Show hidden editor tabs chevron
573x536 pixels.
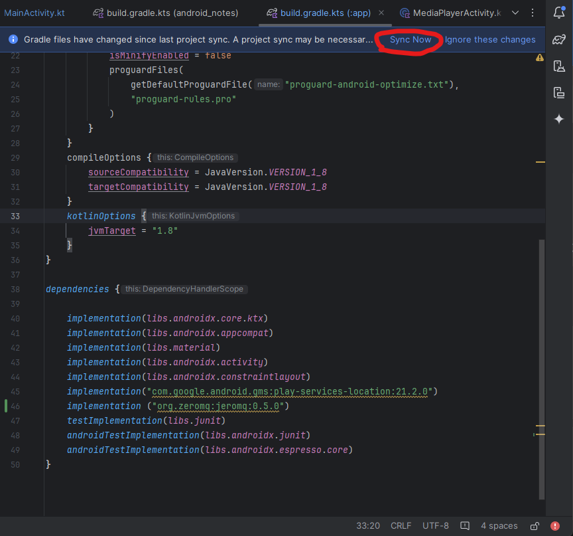tap(515, 13)
